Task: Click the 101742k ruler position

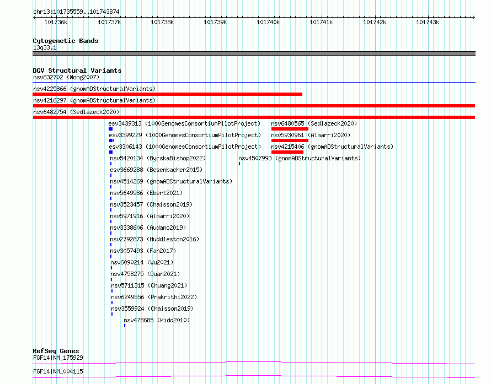Action: [x=375, y=22]
